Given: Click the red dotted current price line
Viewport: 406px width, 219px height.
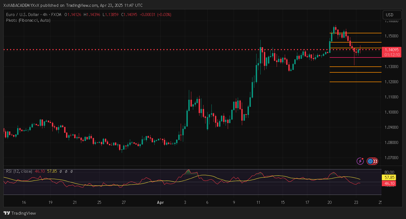Looking at the screenshot, I should pos(163,50).
